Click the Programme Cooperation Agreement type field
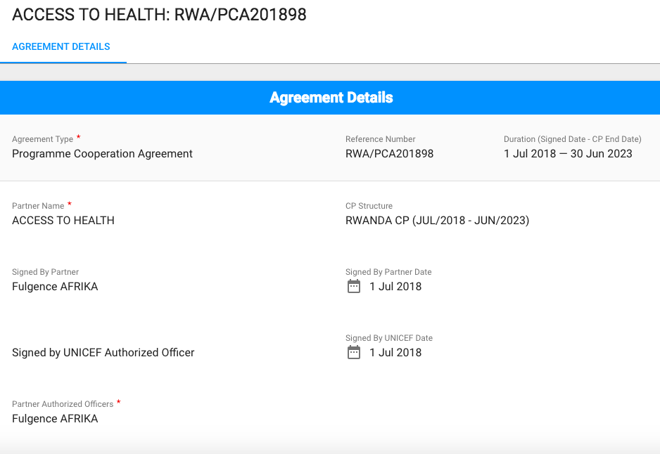 tap(102, 154)
